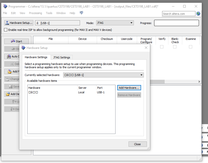Click the Add Device folder icon
Screen dimensions: 208x163
[8, 94]
